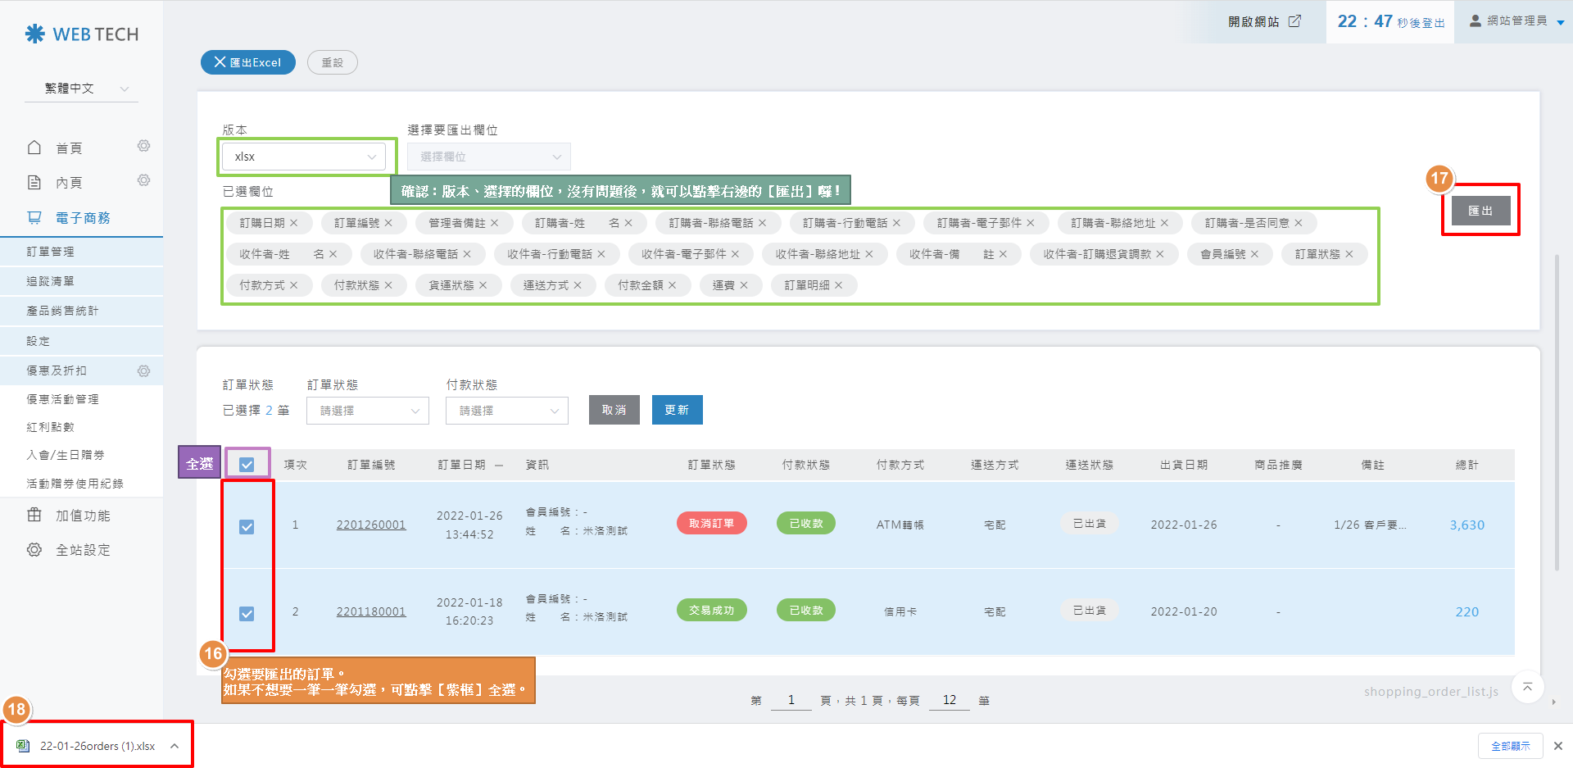The image size is (1573, 768).
Task: Toggle the select-all orders checkbox
Action: (x=247, y=465)
